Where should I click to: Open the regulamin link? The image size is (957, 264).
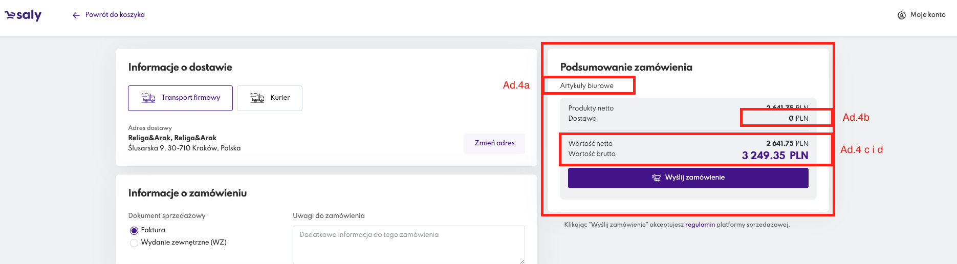tap(700, 225)
